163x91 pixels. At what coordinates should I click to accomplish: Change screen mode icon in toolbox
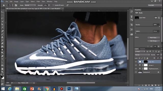pos(2,84)
